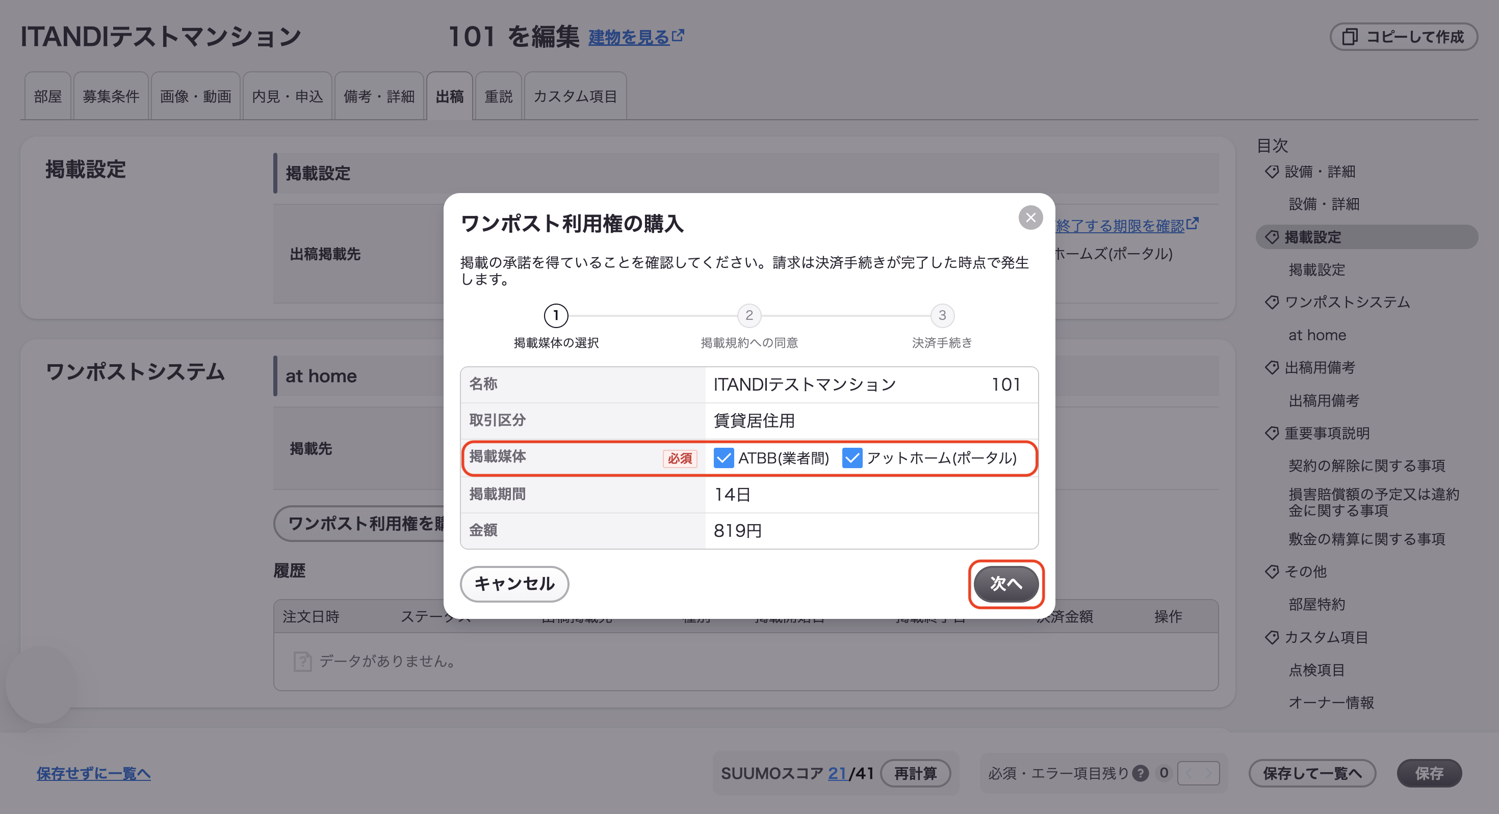Jump to オーナー情報 in 目次
The width and height of the screenshot is (1499, 814).
pyautogui.click(x=1331, y=702)
